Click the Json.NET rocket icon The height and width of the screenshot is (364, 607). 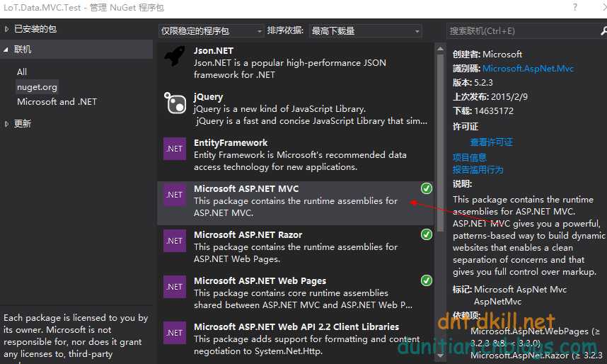point(175,56)
